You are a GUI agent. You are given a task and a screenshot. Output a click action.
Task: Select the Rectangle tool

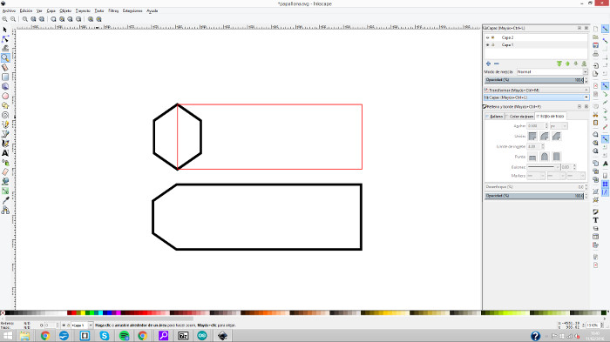click(5, 77)
